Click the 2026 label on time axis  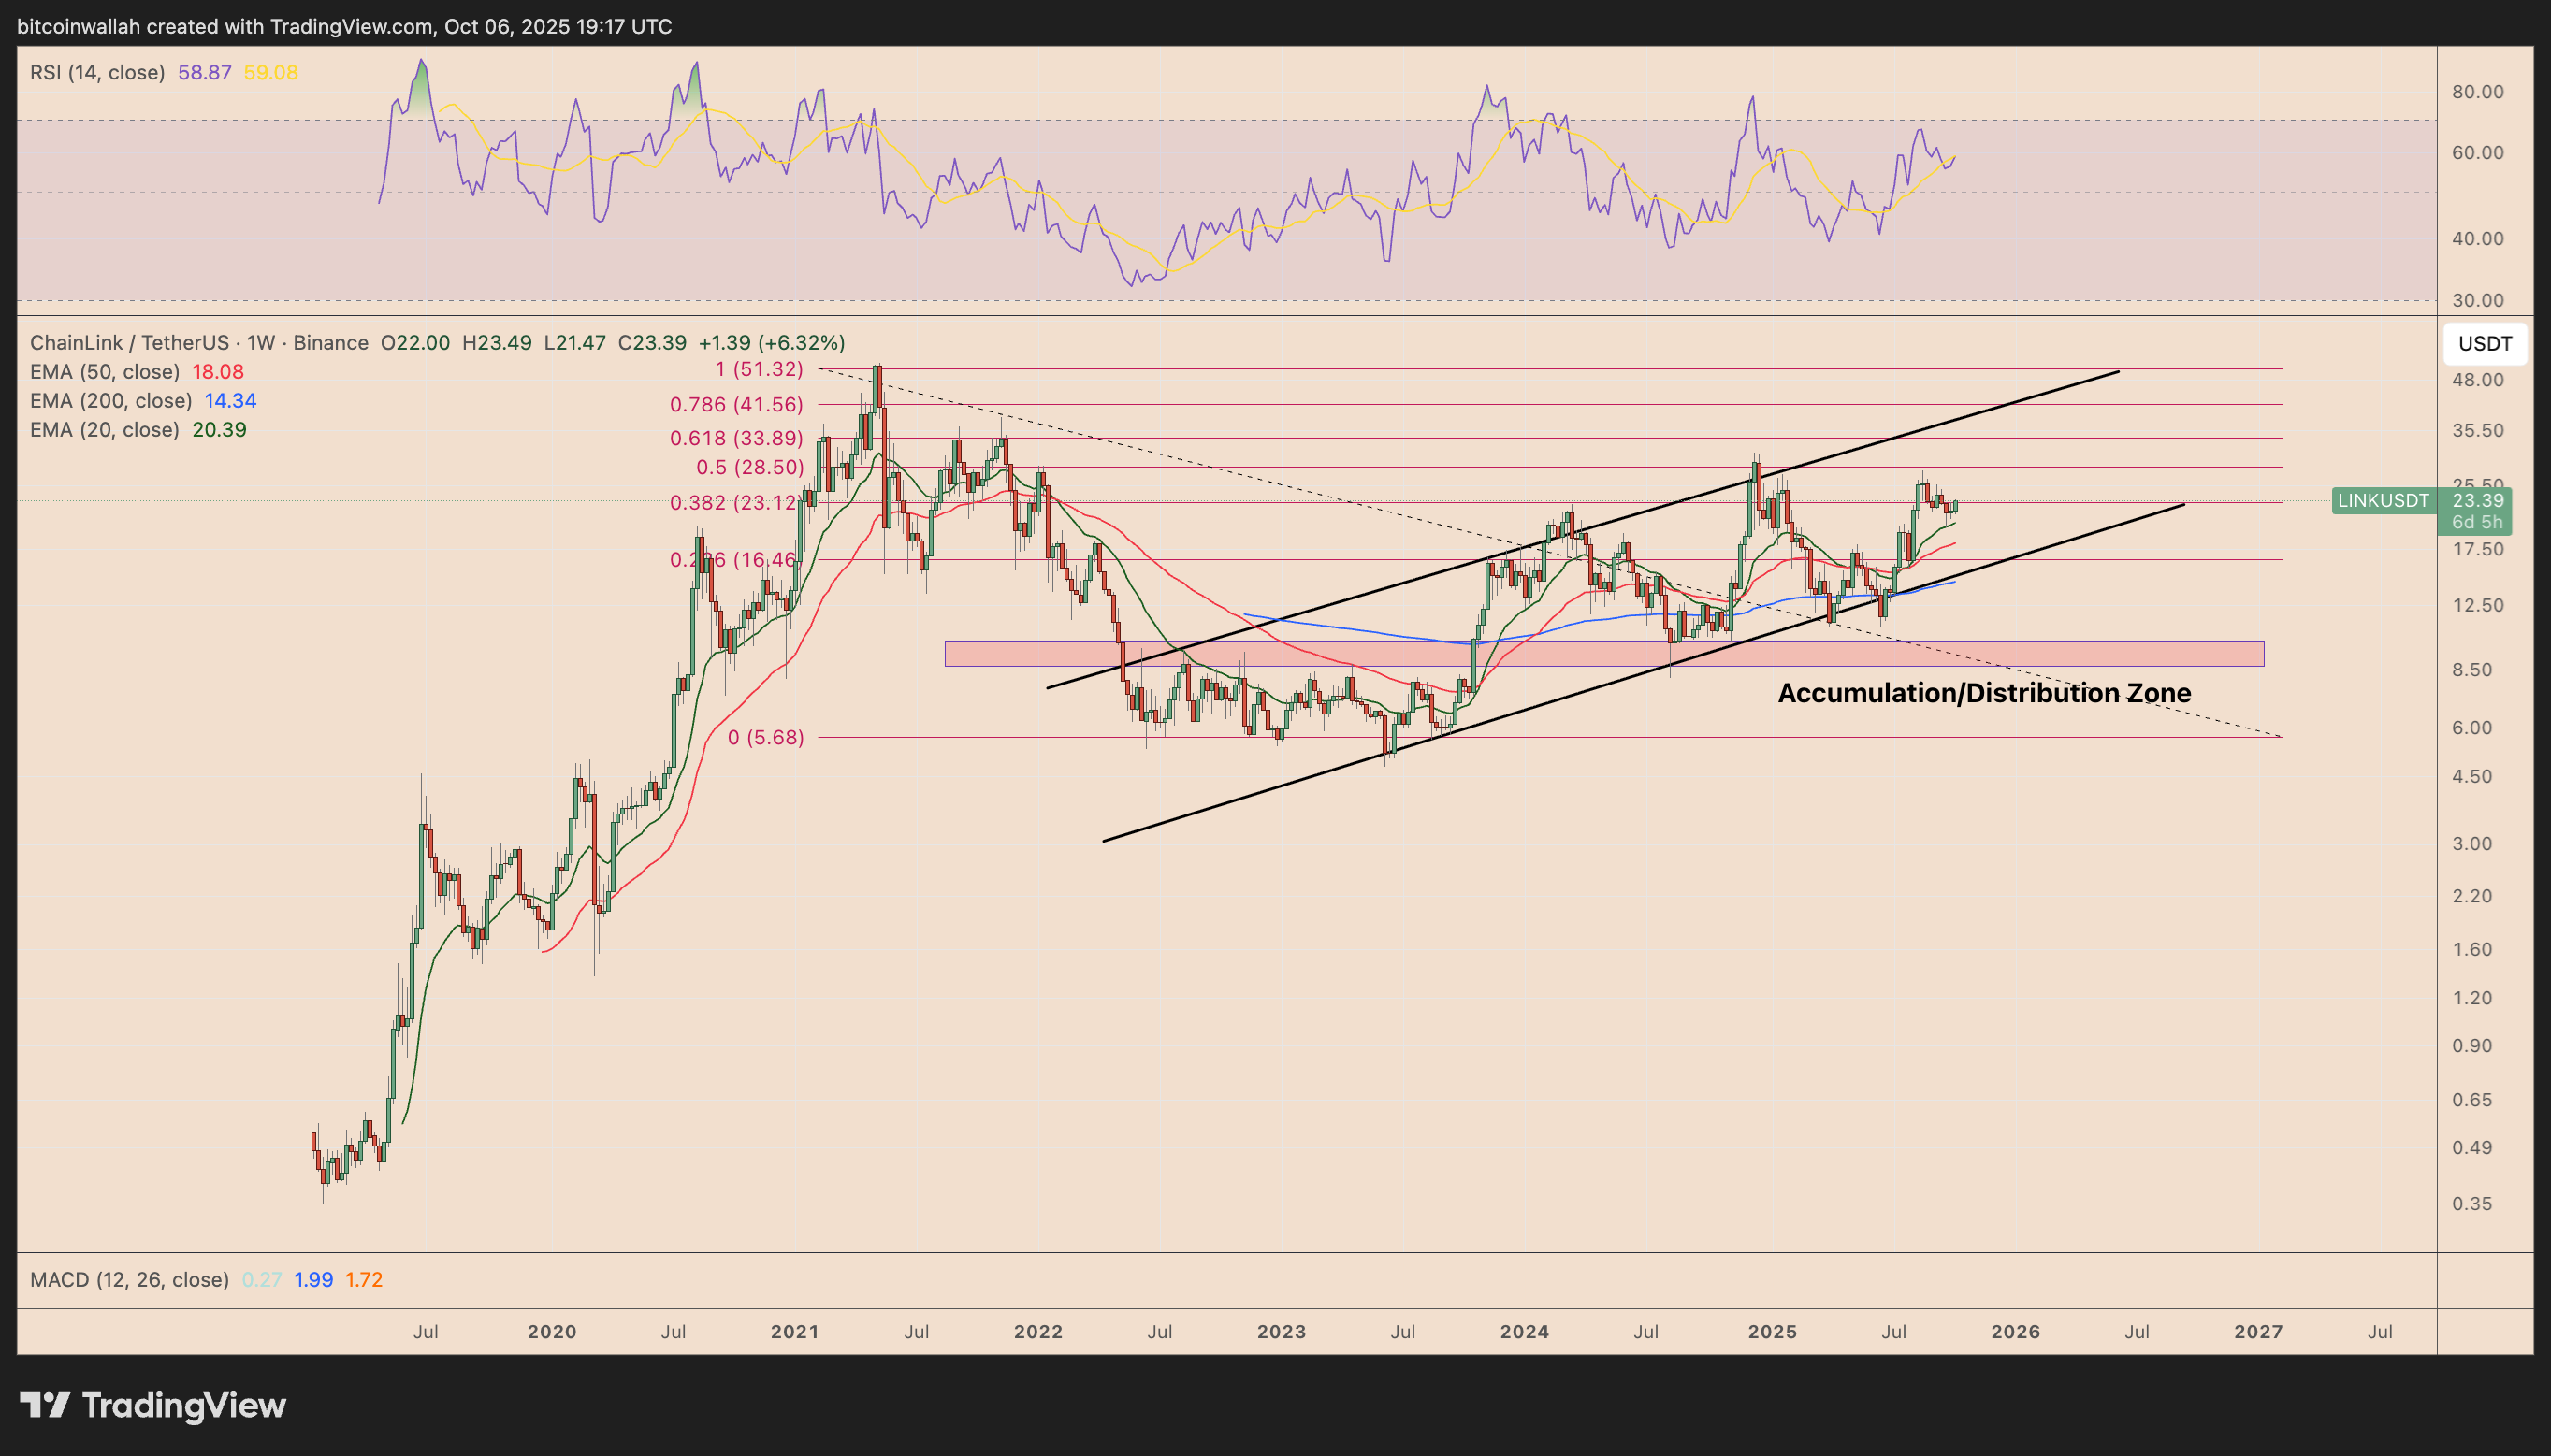pyautogui.click(x=2015, y=1332)
